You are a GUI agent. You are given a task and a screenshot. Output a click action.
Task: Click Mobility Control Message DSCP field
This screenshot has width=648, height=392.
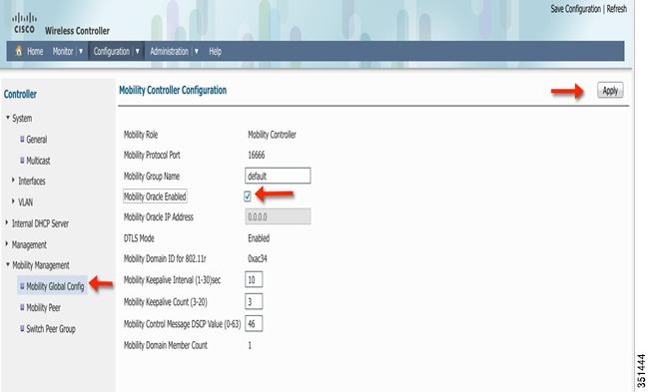(254, 323)
